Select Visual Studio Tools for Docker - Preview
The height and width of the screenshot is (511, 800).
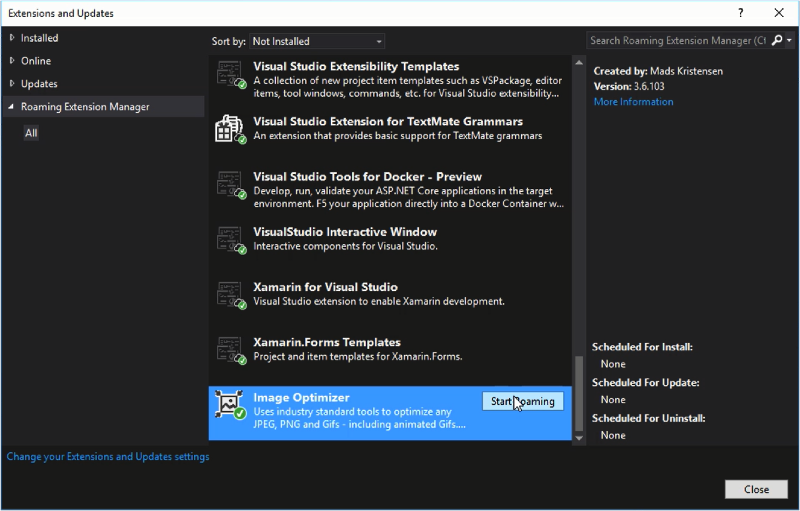coord(368,177)
